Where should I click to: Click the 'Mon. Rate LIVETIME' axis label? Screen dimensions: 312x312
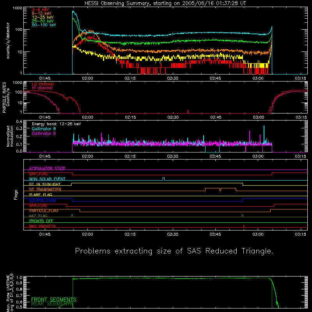pyautogui.click(x=8, y=293)
